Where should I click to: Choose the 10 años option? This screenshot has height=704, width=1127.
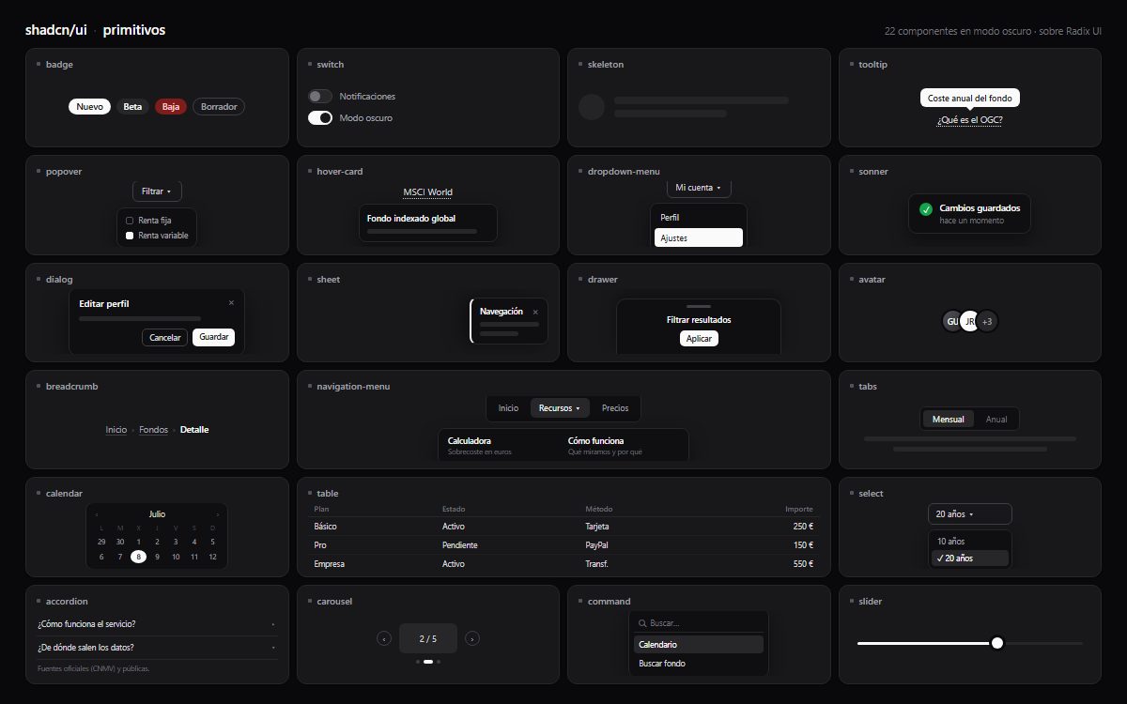point(969,542)
